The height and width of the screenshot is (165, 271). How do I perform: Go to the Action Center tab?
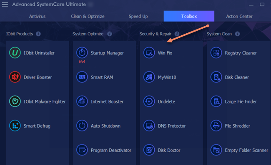click(239, 16)
